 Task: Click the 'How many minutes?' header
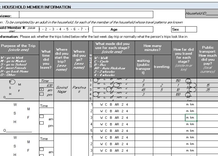pos(153,48)
